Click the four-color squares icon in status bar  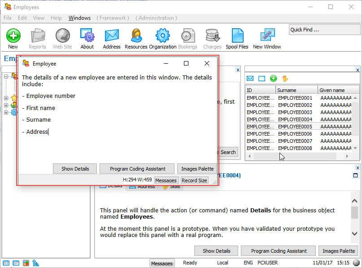coord(26,263)
